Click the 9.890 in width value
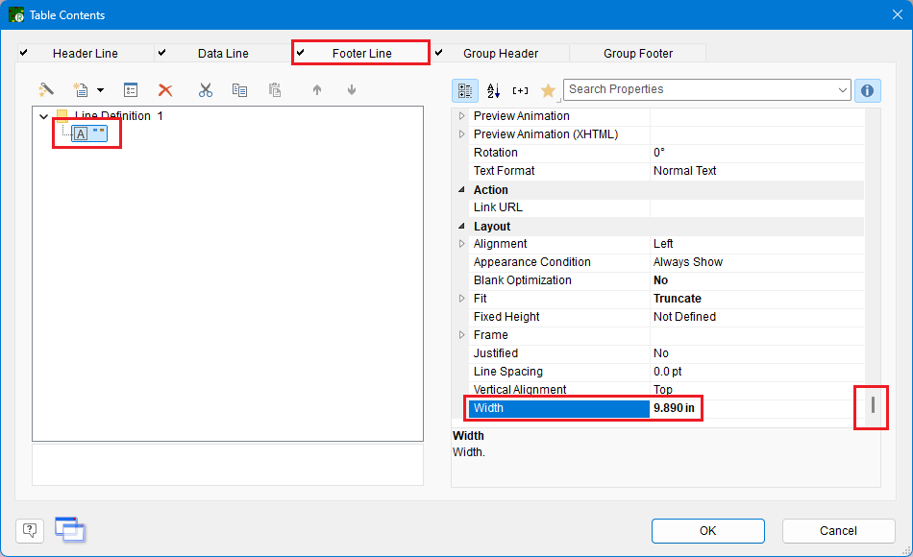This screenshot has height=557, width=913. (x=674, y=408)
